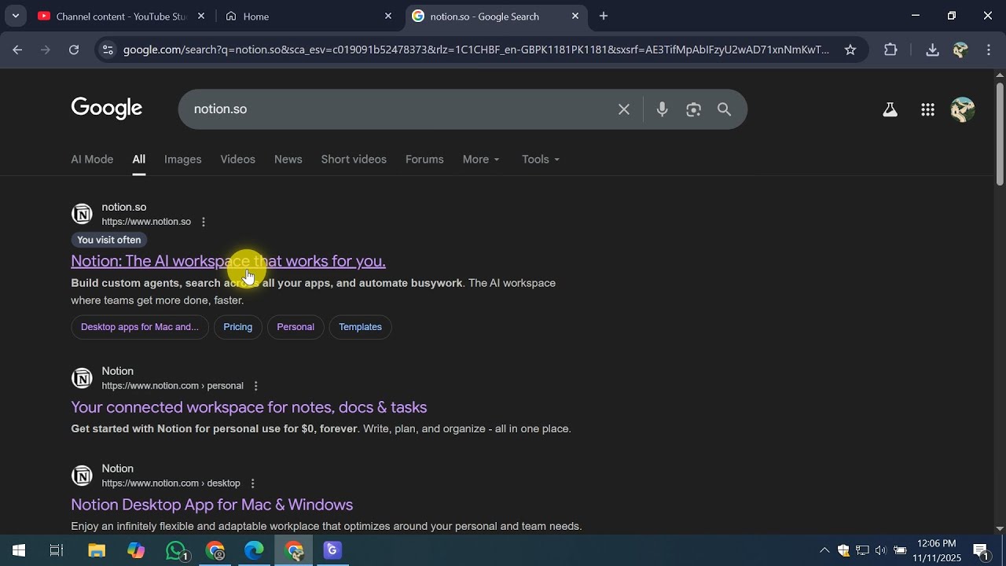Expand the More filters dropdown
1006x566 pixels.
[481, 159]
